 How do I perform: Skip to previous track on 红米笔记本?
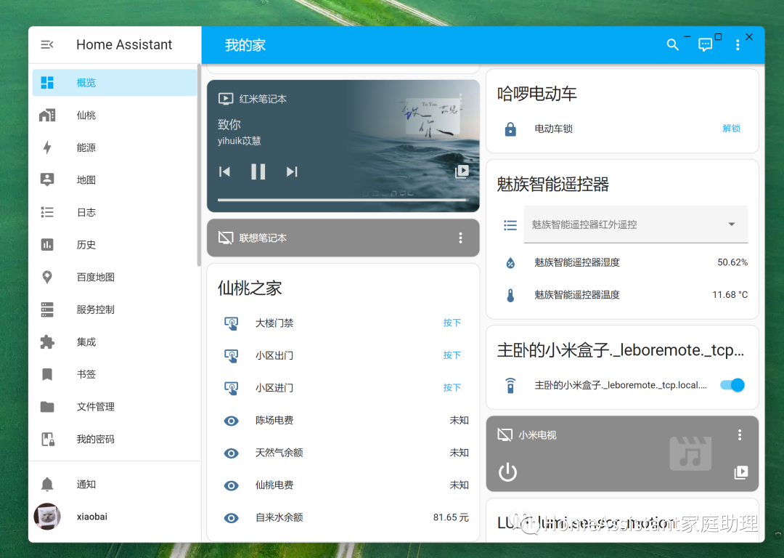(x=224, y=171)
